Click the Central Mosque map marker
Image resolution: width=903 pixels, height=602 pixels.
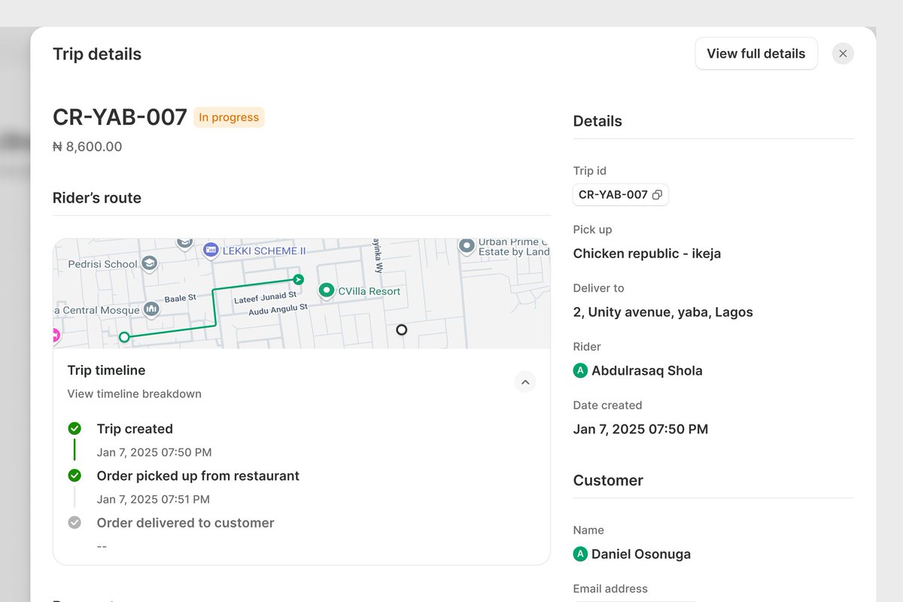coord(151,309)
